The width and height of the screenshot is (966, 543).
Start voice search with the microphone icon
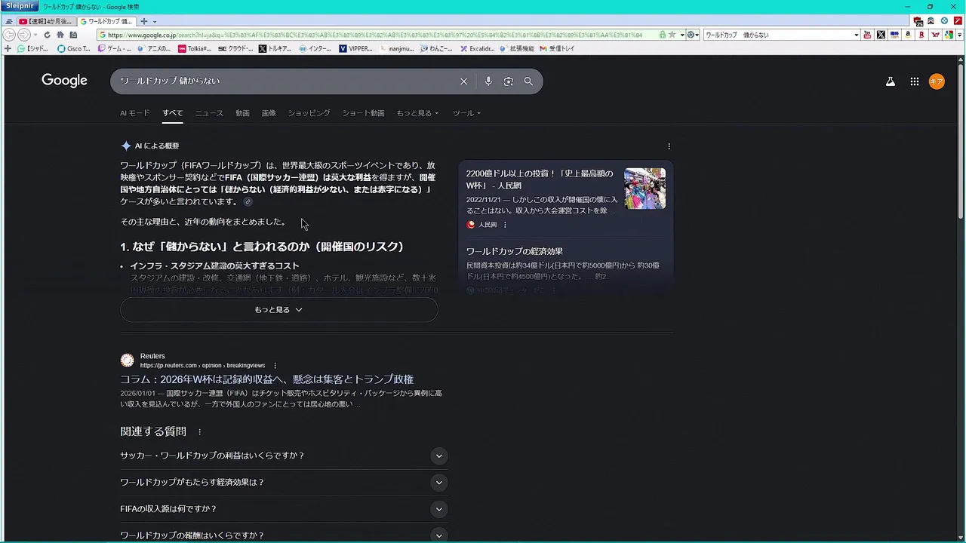pos(488,81)
